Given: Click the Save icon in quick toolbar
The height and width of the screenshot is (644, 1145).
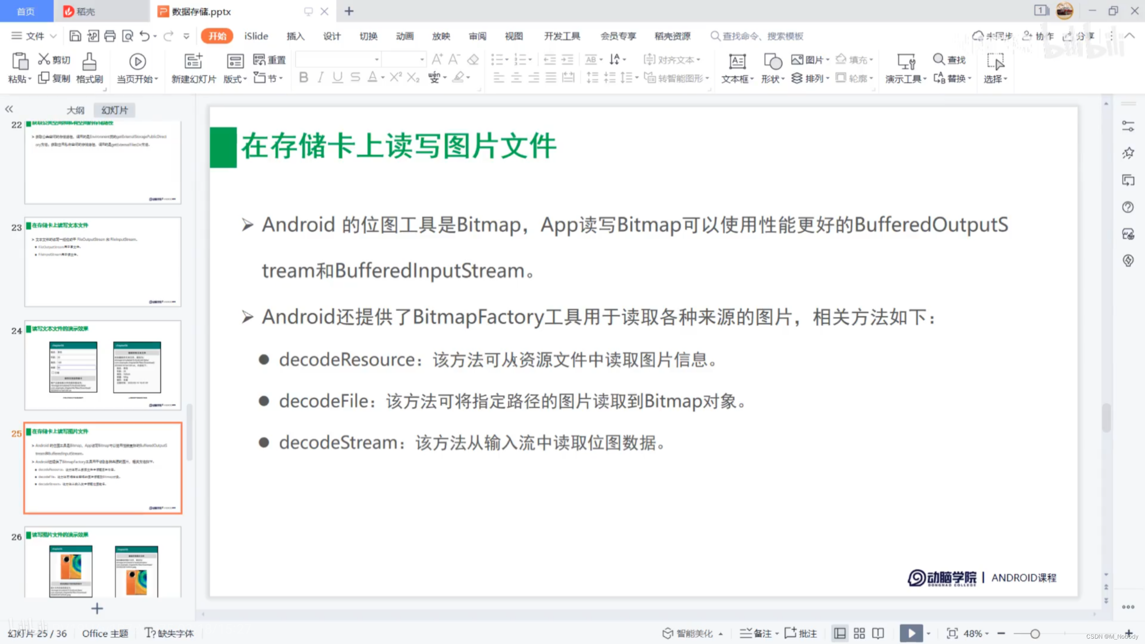Looking at the screenshot, I should point(75,36).
